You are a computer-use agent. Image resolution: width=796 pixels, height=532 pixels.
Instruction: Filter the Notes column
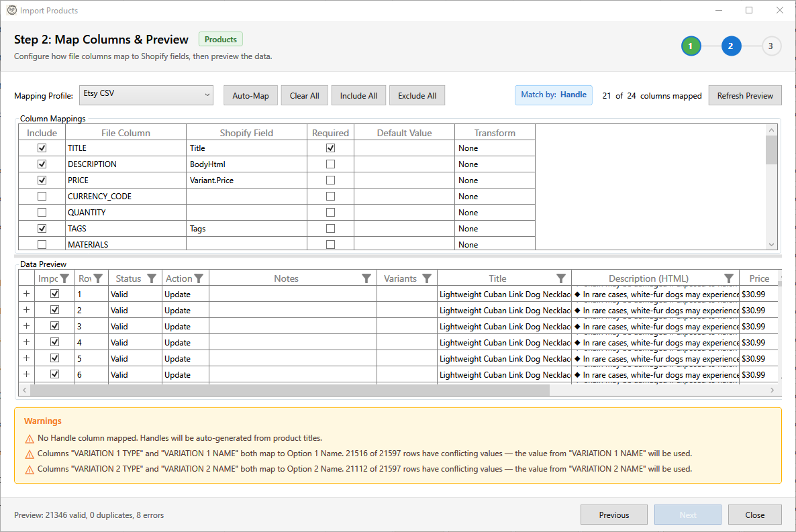[x=366, y=278]
